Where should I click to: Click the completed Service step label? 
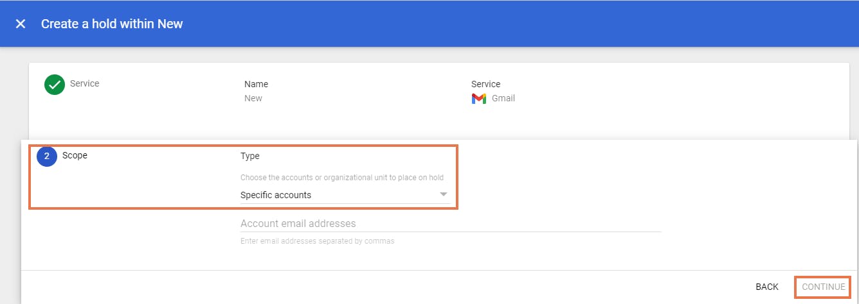[84, 83]
